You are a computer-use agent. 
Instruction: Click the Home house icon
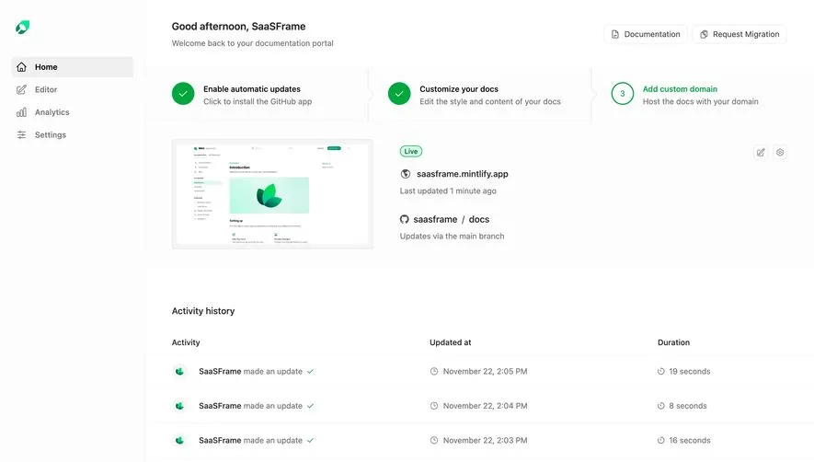(21, 67)
